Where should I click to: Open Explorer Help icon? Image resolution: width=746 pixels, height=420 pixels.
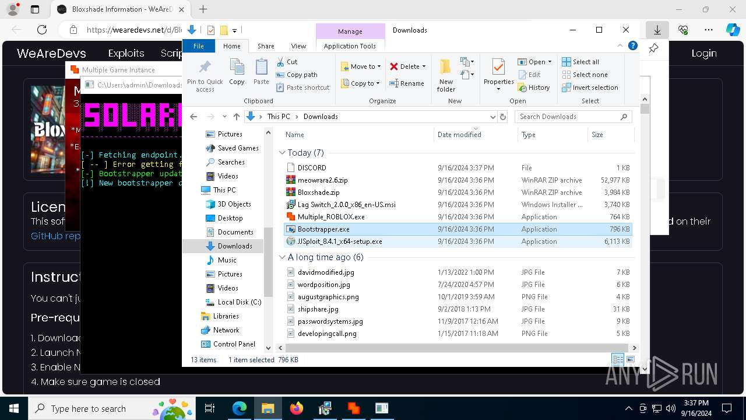click(x=633, y=45)
